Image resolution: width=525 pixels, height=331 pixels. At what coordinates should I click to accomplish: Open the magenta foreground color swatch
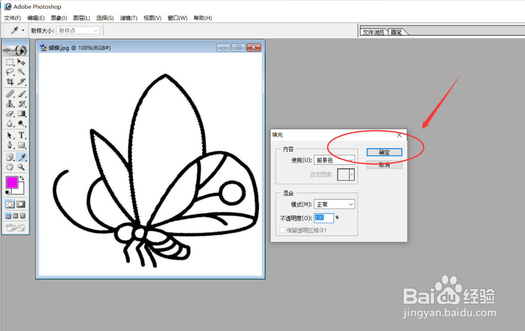12,182
